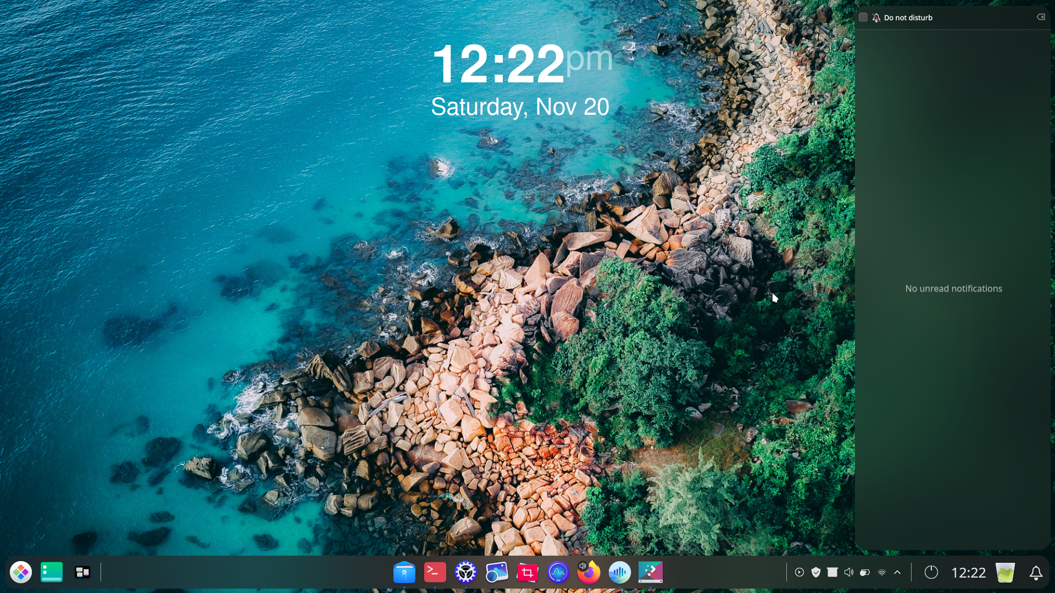Screen dimensions: 1055x593
Task: Open the system settings gear icon
Action: pos(465,572)
